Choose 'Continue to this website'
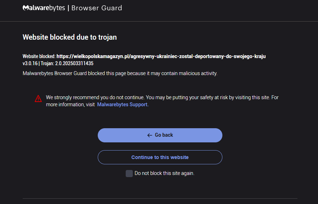Viewport: 318px width, 204px height. click(x=160, y=157)
